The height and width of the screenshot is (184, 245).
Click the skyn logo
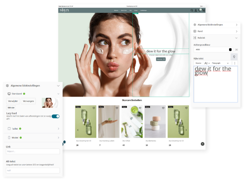[64, 10]
